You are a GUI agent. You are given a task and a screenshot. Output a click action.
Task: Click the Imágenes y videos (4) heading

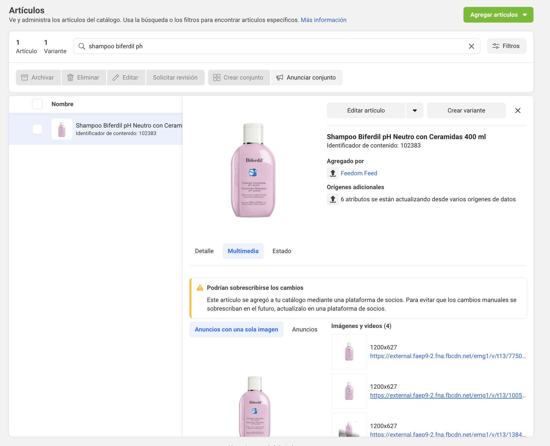[x=361, y=326]
